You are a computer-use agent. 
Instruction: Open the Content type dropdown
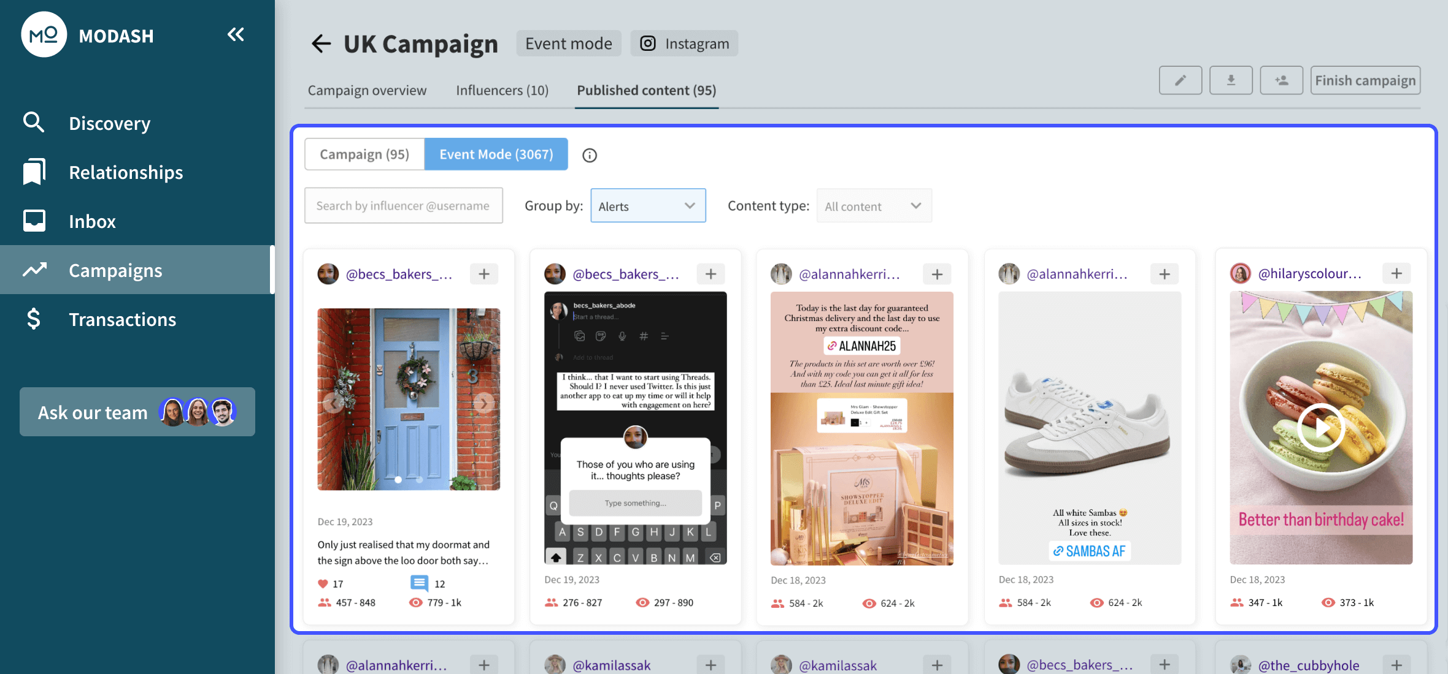coord(874,205)
